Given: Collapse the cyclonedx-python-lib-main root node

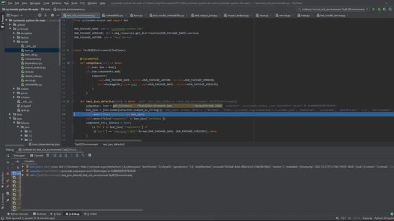Looking at the screenshot, I should tap(7, 20).
